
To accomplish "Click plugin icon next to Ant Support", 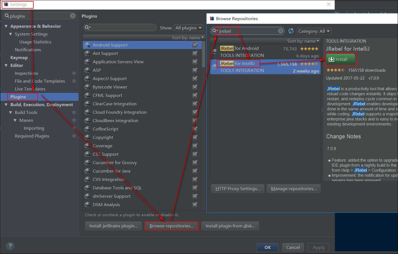I will click(87, 53).
